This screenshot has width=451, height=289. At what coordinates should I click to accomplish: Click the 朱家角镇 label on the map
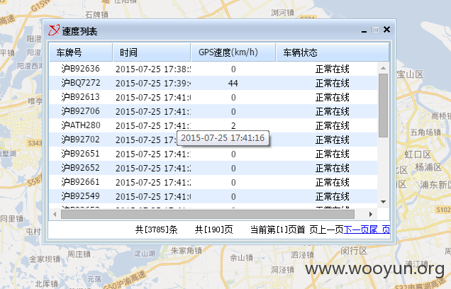click(186, 251)
